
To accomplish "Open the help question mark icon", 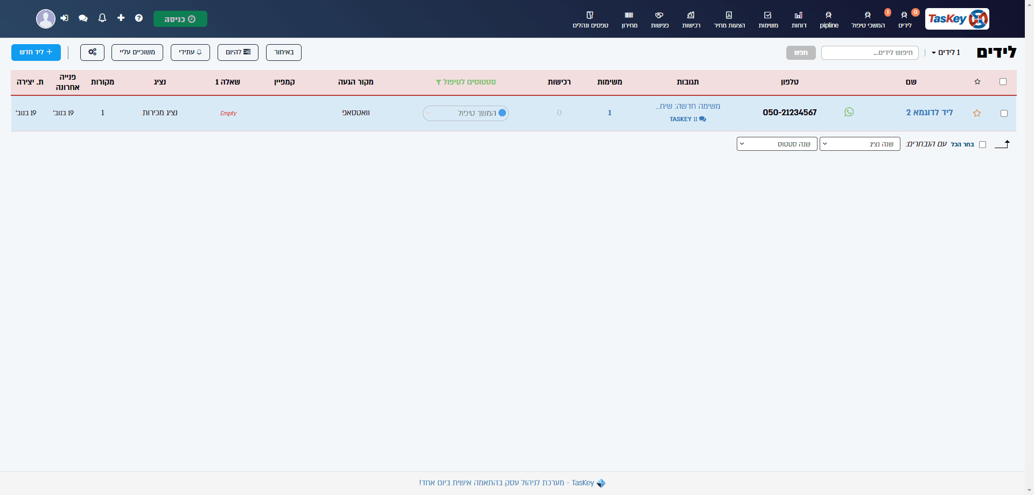I will [x=139, y=18].
